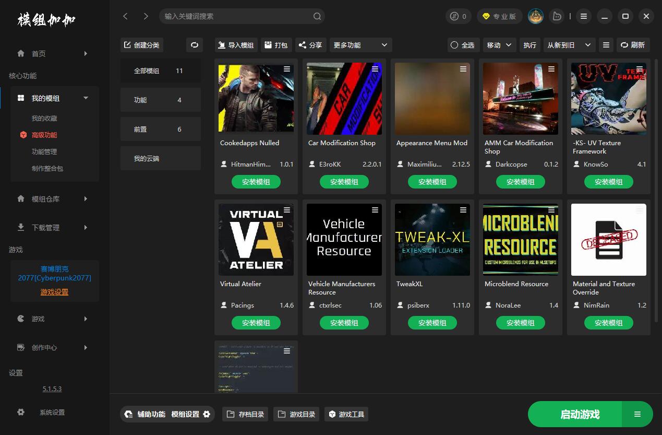Select the 前置 category
This screenshot has height=435, width=662.
tap(160, 129)
